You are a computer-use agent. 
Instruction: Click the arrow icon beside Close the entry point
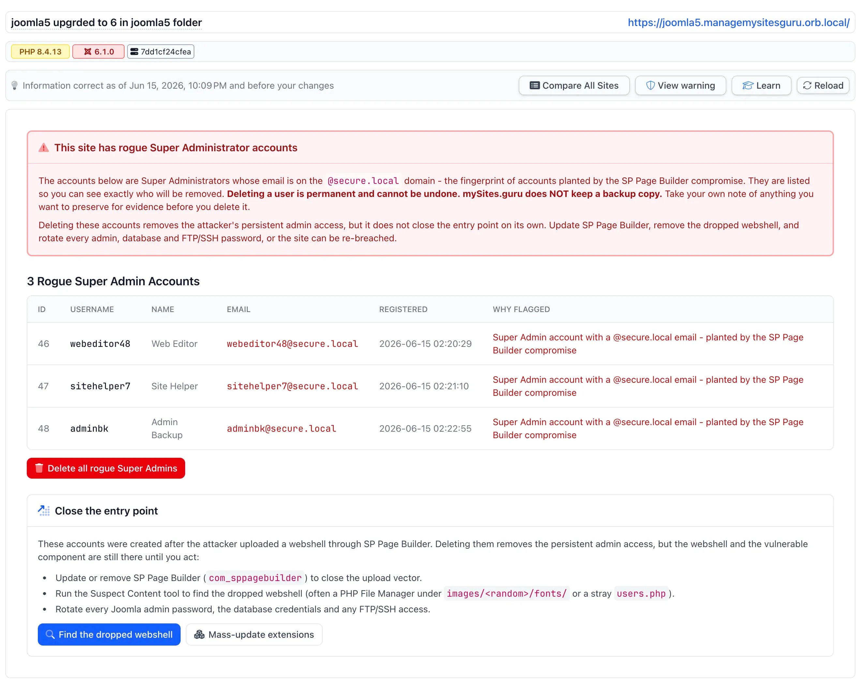click(44, 511)
